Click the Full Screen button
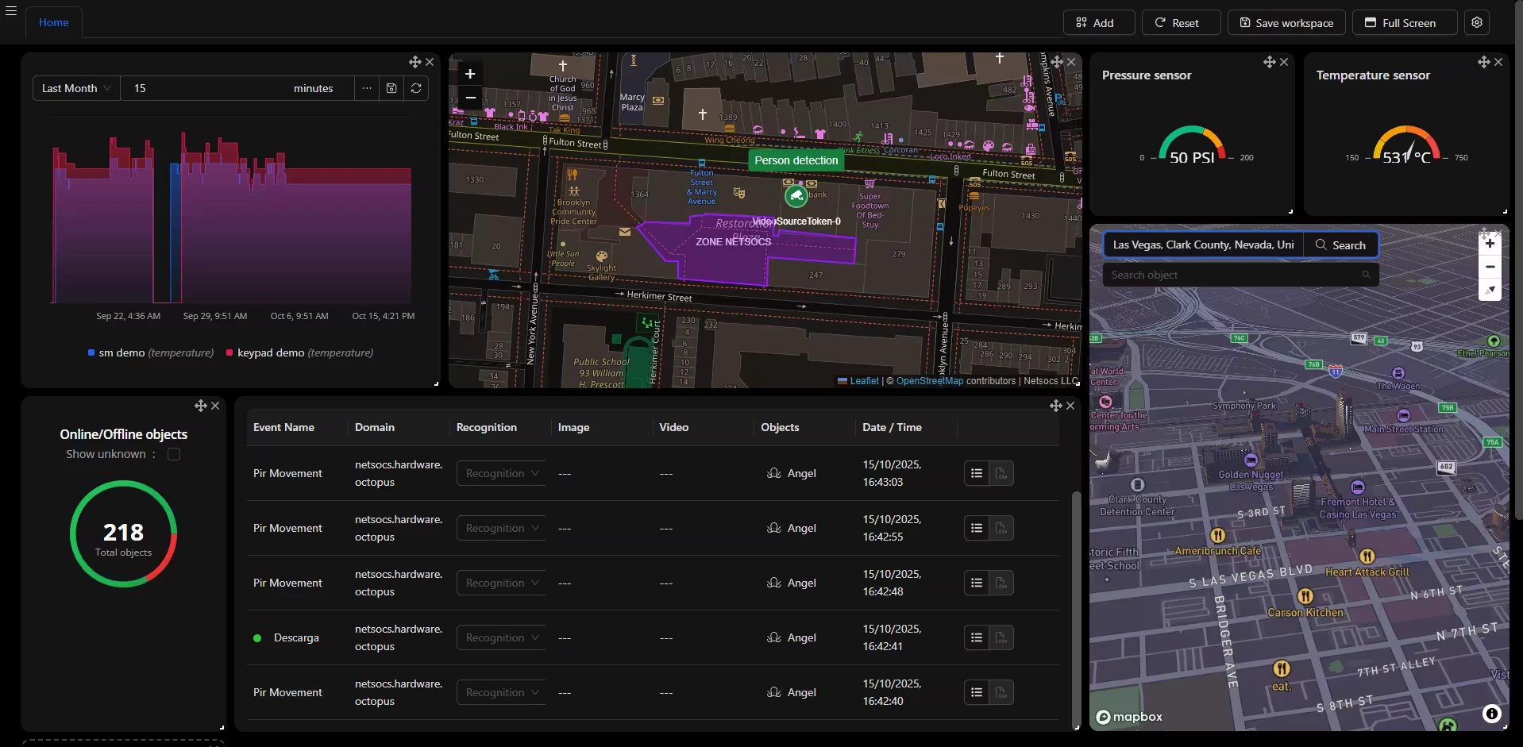The height and width of the screenshot is (747, 1523). (x=1405, y=22)
